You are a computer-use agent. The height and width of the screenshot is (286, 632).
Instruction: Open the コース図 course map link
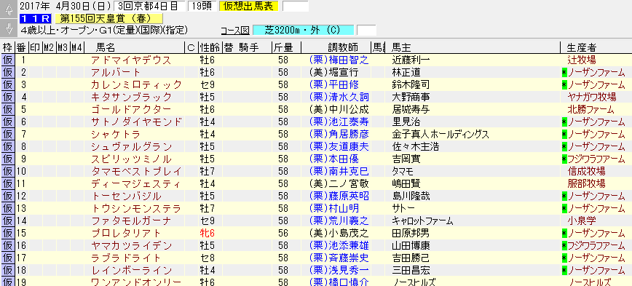[x=235, y=31]
